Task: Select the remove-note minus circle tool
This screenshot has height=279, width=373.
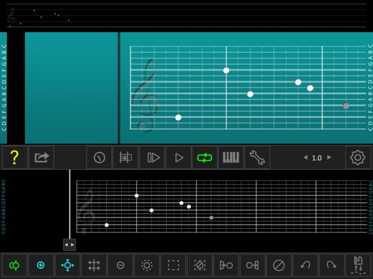Action: click(x=121, y=265)
